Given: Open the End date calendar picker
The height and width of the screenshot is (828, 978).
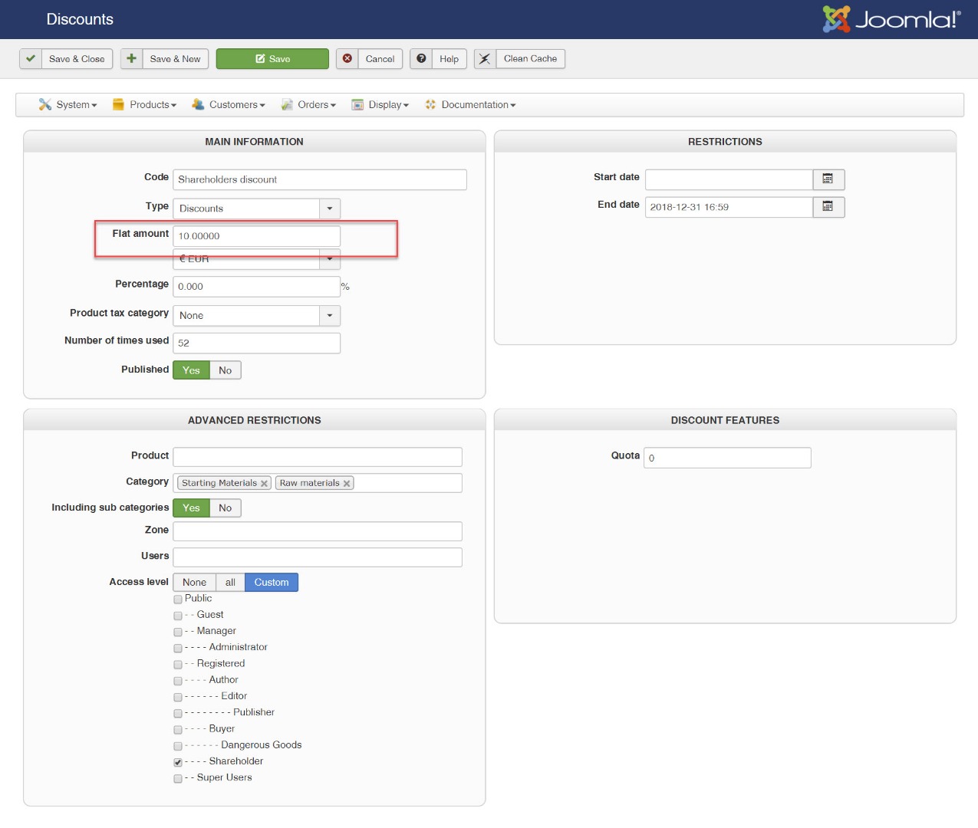Looking at the screenshot, I should (x=828, y=207).
